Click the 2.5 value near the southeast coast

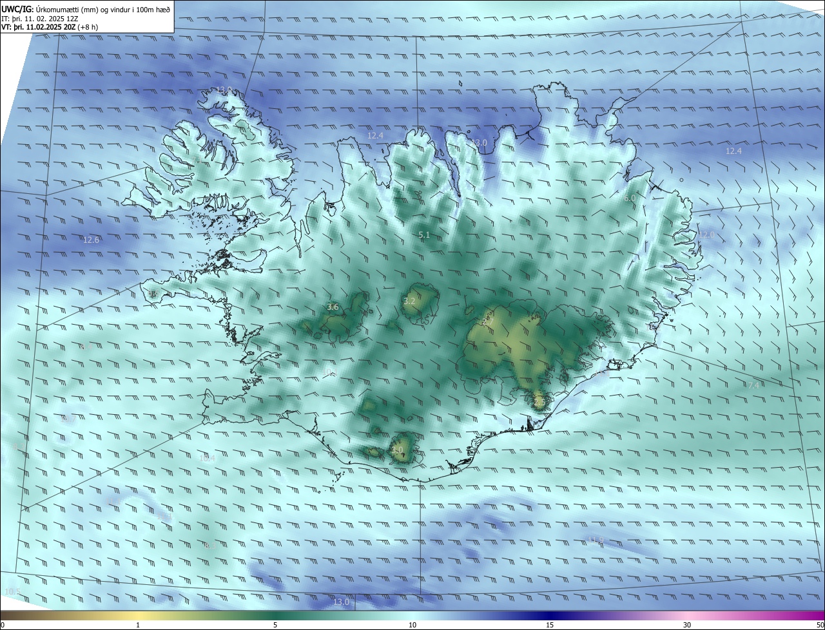tap(539, 402)
